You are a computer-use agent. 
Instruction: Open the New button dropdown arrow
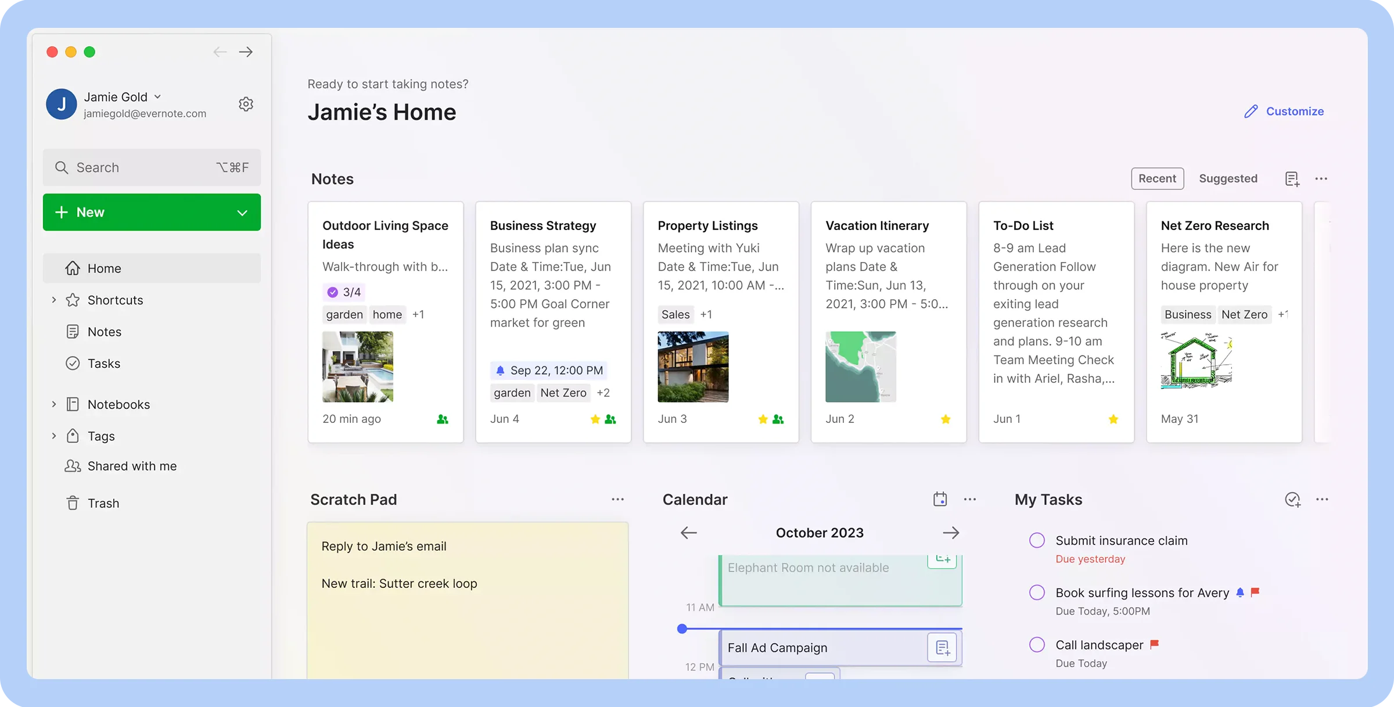[x=242, y=213]
